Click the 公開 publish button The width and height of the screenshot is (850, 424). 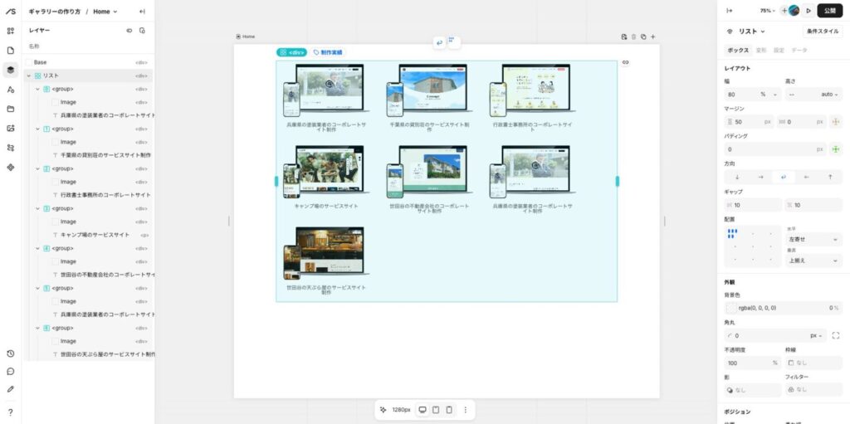pyautogui.click(x=830, y=11)
